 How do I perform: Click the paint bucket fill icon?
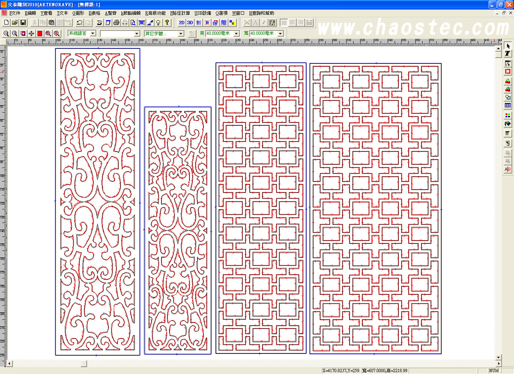(x=508, y=124)
